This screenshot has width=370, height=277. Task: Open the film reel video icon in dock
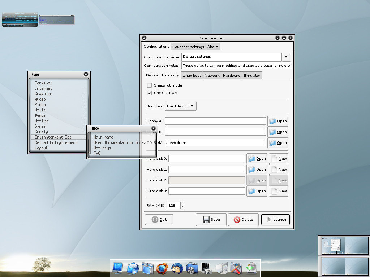(192, 268)
